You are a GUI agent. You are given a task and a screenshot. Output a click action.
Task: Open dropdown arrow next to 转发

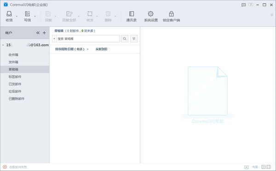(97, 17)
